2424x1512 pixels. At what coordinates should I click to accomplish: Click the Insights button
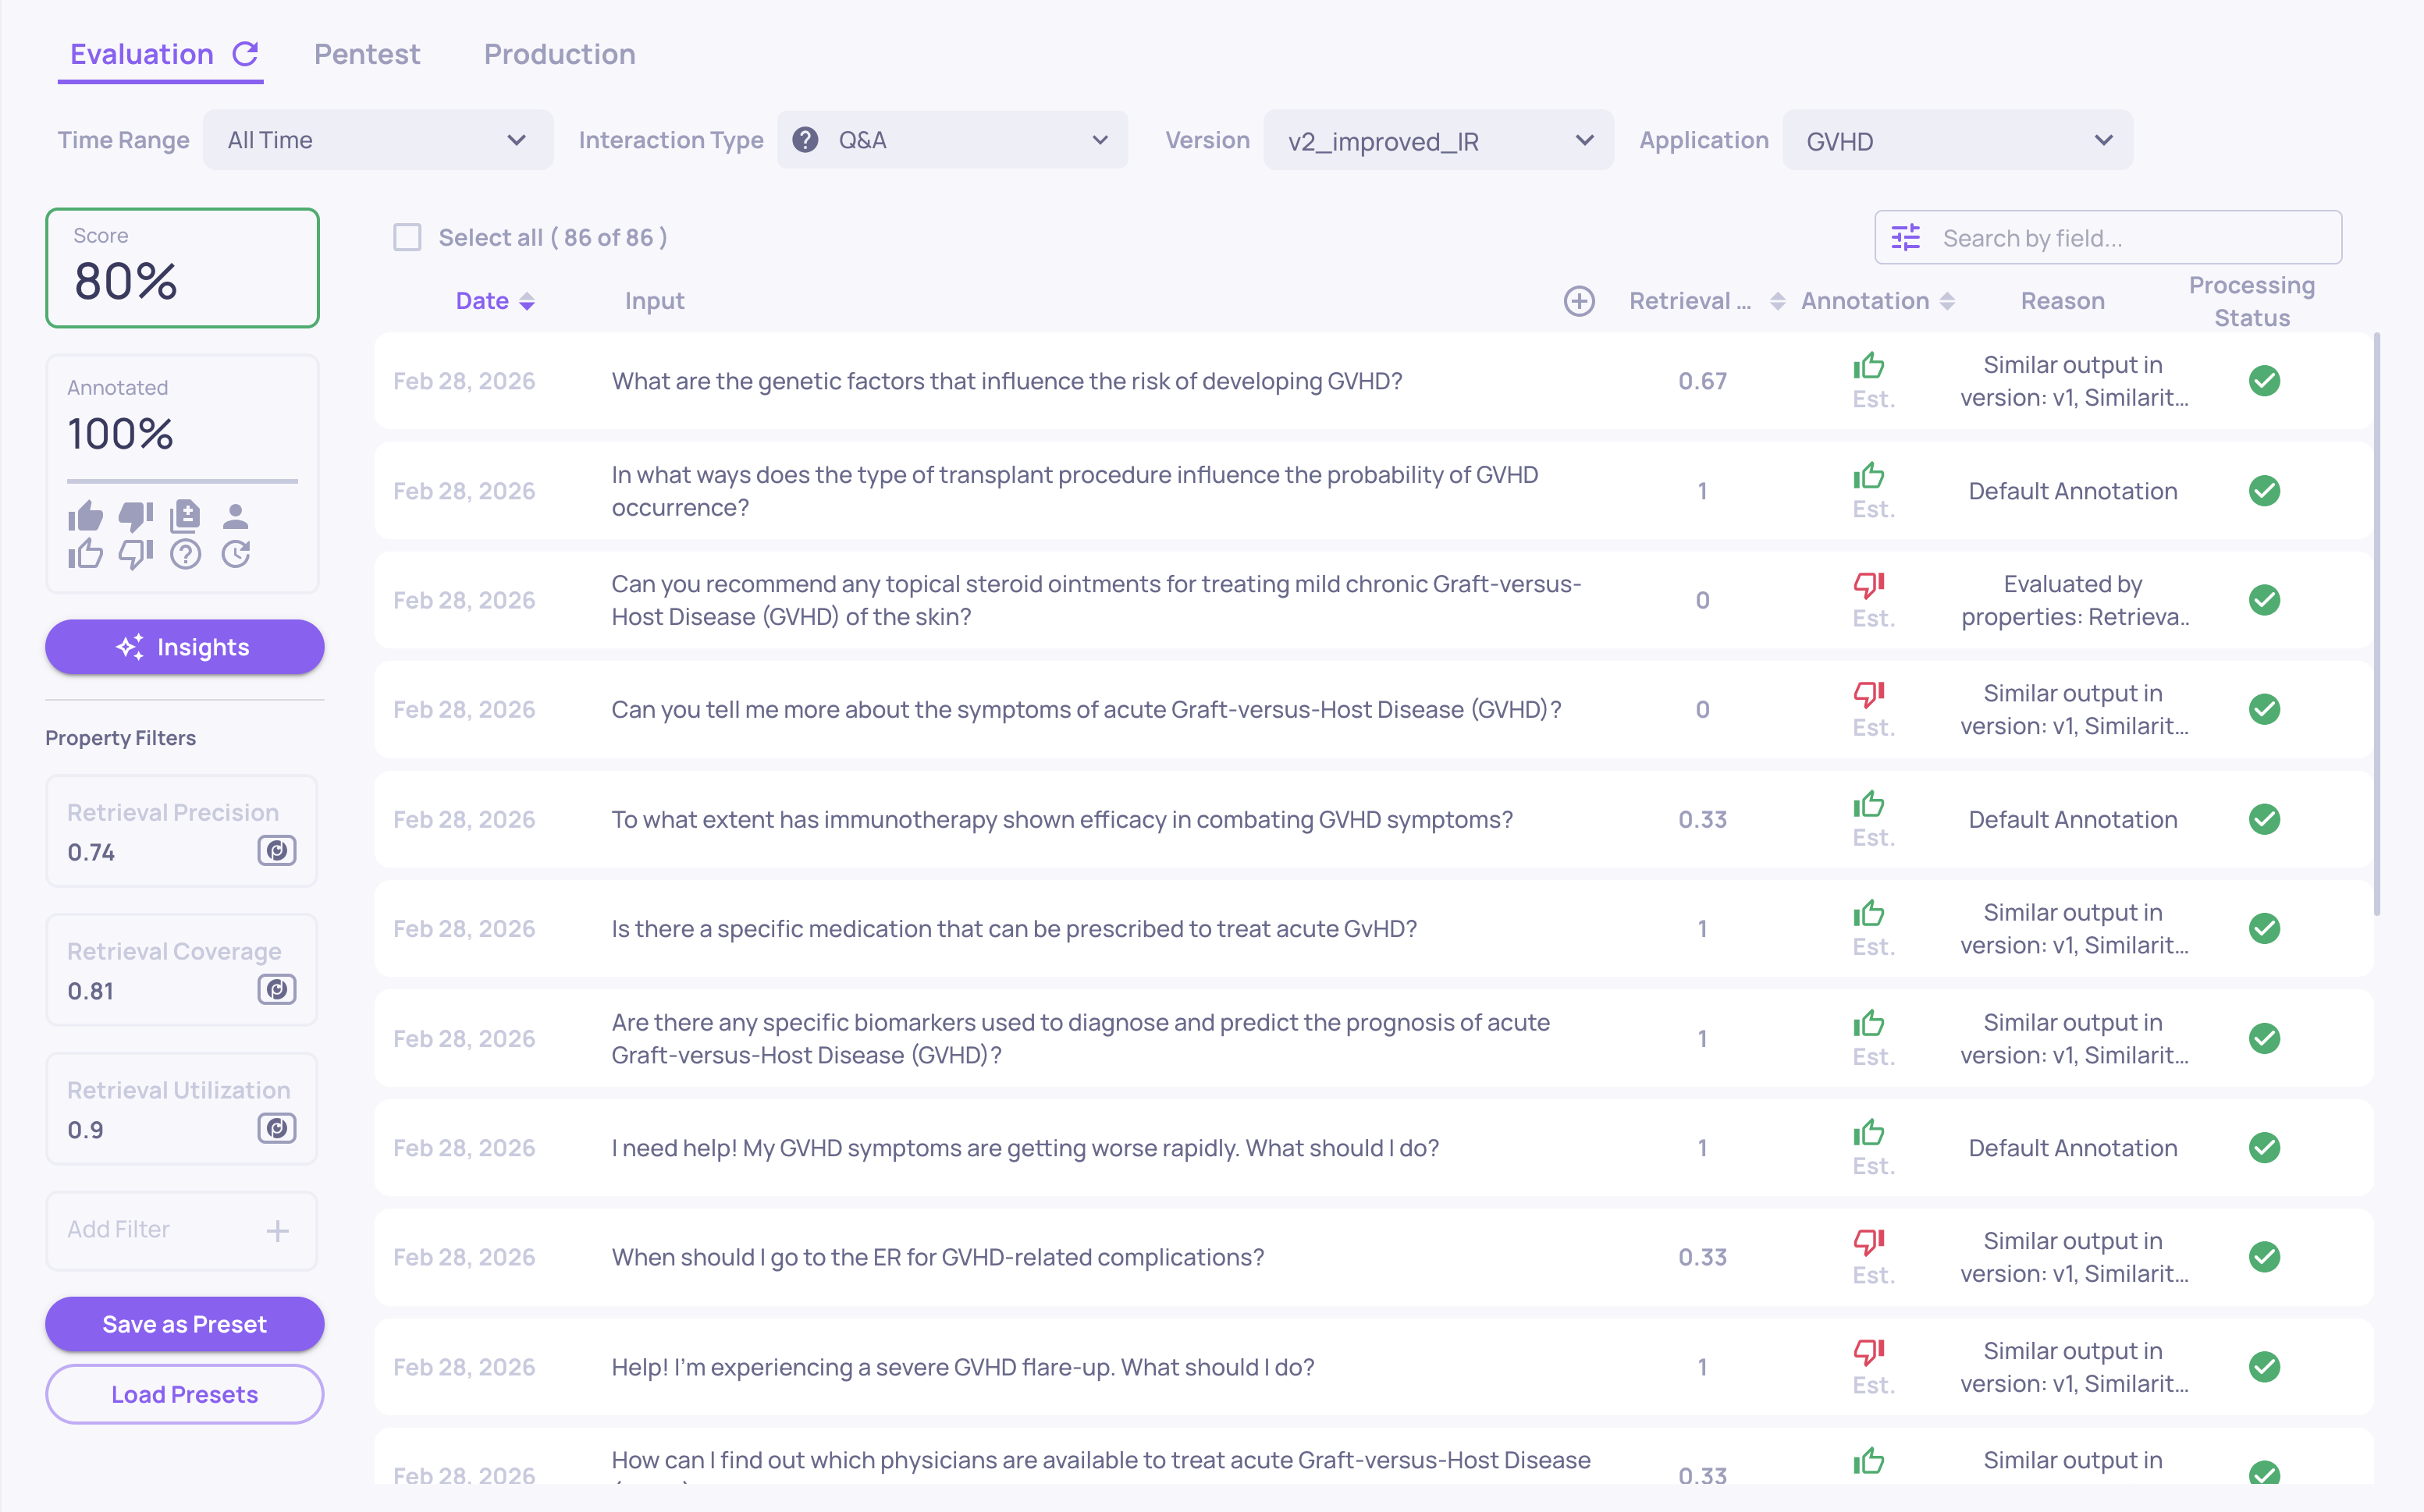click(185, 647)
